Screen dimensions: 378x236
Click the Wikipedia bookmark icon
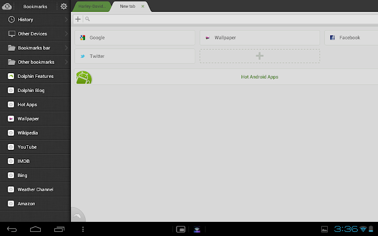tap(11, 133)
